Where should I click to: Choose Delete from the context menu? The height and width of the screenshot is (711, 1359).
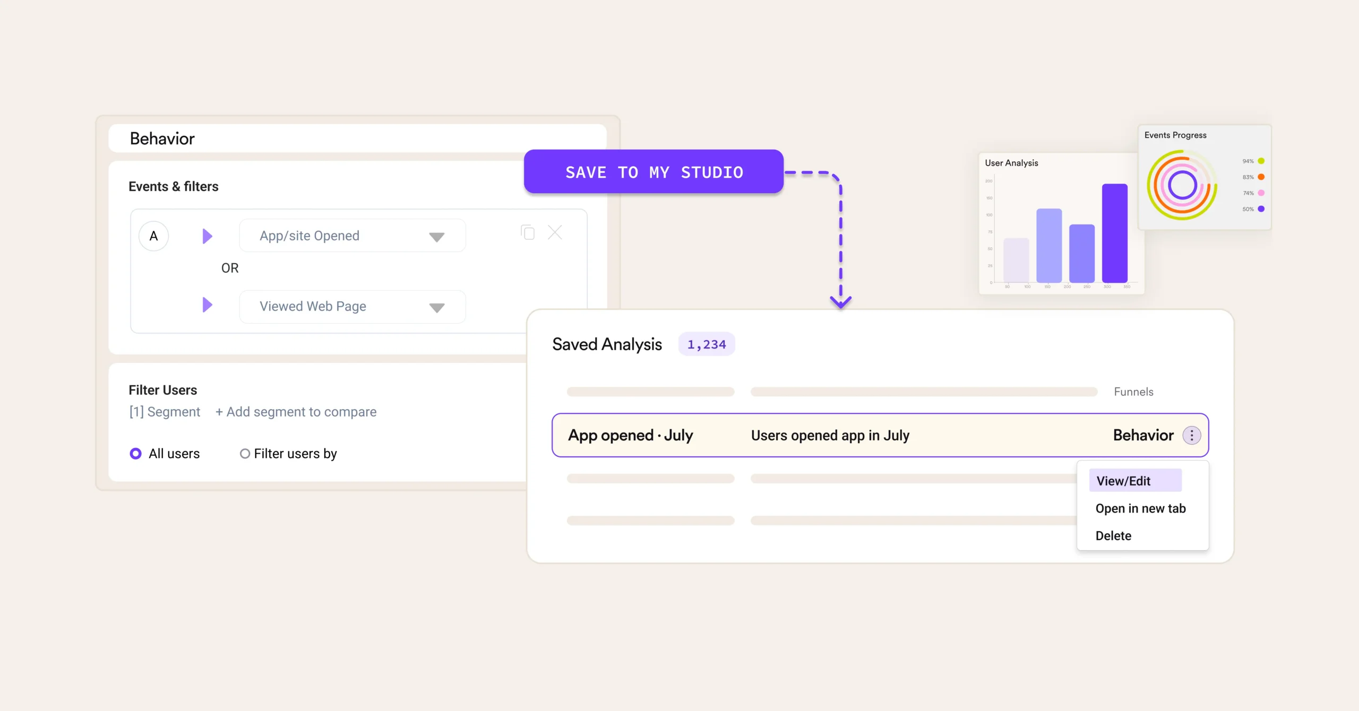tap(1113, 536)
